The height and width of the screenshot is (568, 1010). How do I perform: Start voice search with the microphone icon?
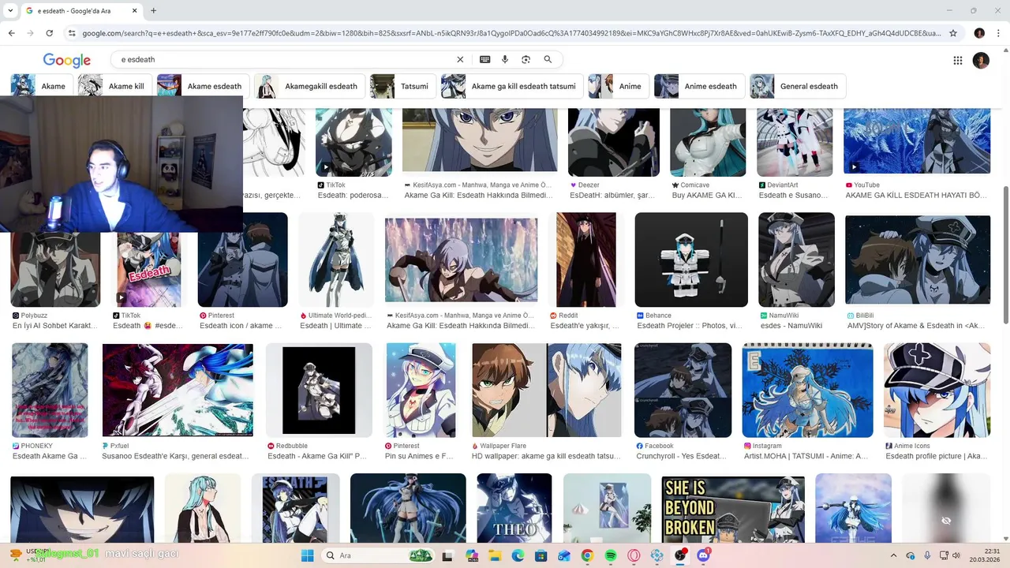[505, 59]
